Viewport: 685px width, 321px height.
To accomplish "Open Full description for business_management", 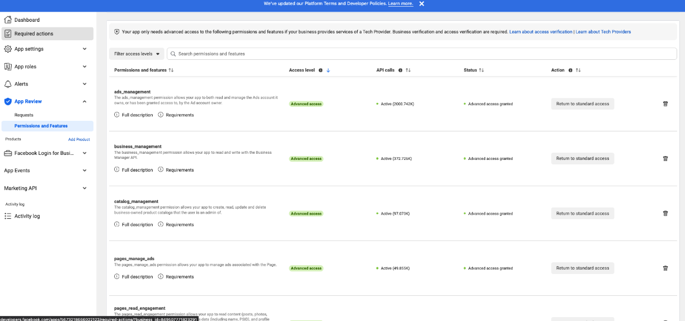I will (x=134, y=170).
